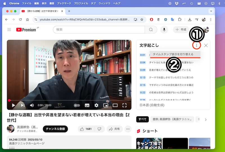This screenshot has width=225, height=152.
Task: Open channel avatar 高須幹弥
Action: tap(11, 129)
